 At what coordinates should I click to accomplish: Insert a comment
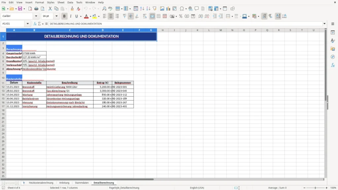pyautogui.click(x=197, y=9)
